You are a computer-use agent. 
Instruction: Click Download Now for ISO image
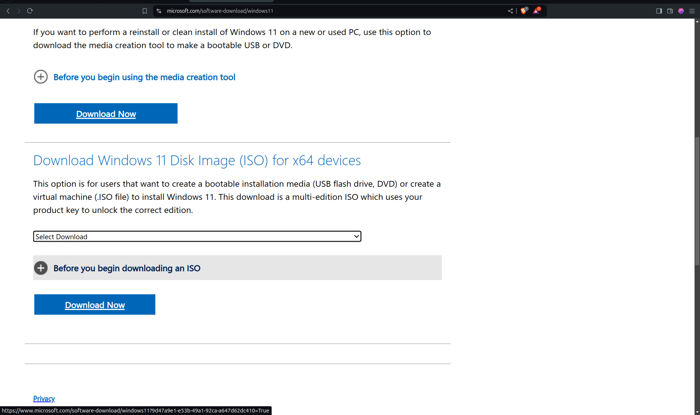(95, 305)
